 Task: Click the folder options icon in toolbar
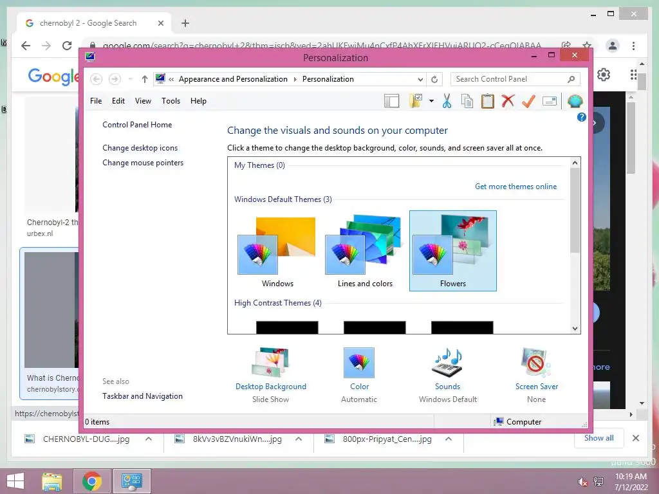(416, 101)
